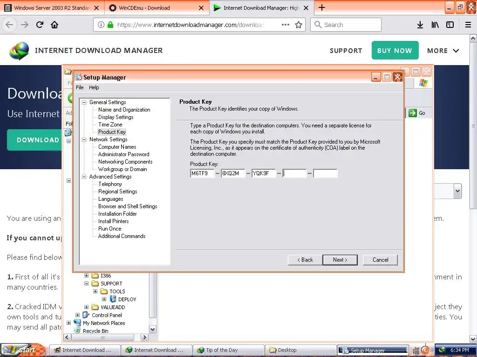Show site information icon in address bar
477x357 pixels.
coord(101,25)
